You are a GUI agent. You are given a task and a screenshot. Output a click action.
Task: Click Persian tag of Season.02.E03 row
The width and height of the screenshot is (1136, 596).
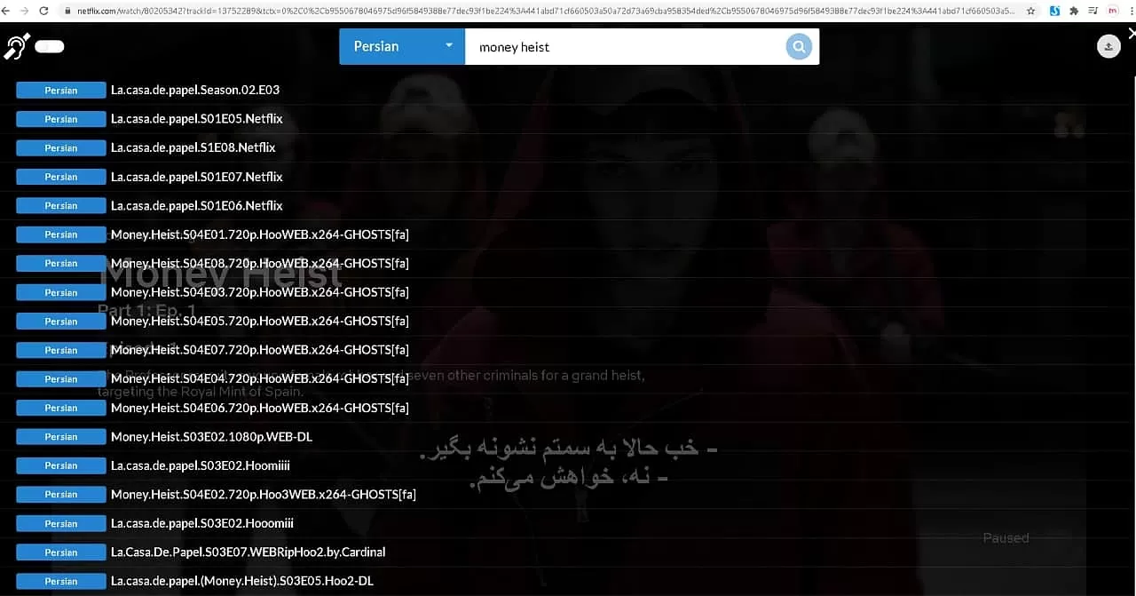(x=61, y=91)
